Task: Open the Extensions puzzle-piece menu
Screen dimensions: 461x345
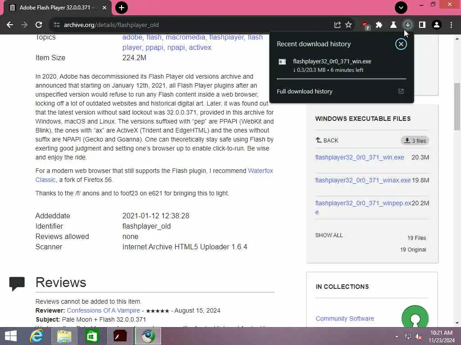Action: click(x=379, y=25)
